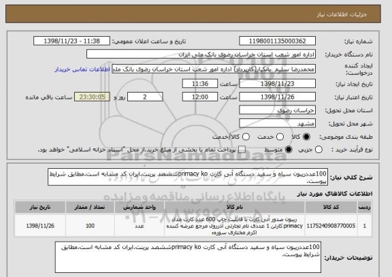Tick the اسناد خزانه اسلامی payment checkbox
Screen dimensions: 392x277
click(242, 150)
